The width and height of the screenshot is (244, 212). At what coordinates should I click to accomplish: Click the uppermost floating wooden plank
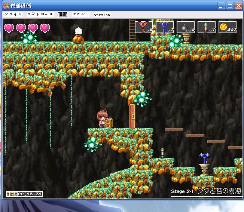(174, 130)
